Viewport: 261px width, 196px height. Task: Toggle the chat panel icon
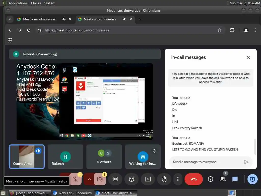click(x=235, y=179)
